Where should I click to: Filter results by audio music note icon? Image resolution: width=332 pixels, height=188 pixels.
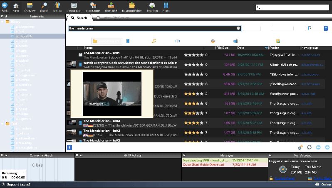pyautogui.click(x=154, y=41)
